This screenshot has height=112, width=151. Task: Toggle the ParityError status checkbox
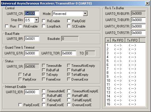(x=20, y=79)
